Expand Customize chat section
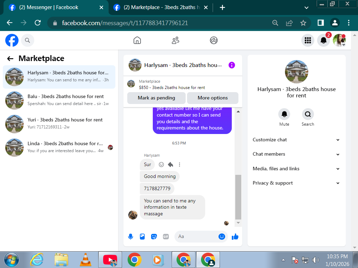The height and width of the screenshot is (268, 358). (x=296, y=140)
